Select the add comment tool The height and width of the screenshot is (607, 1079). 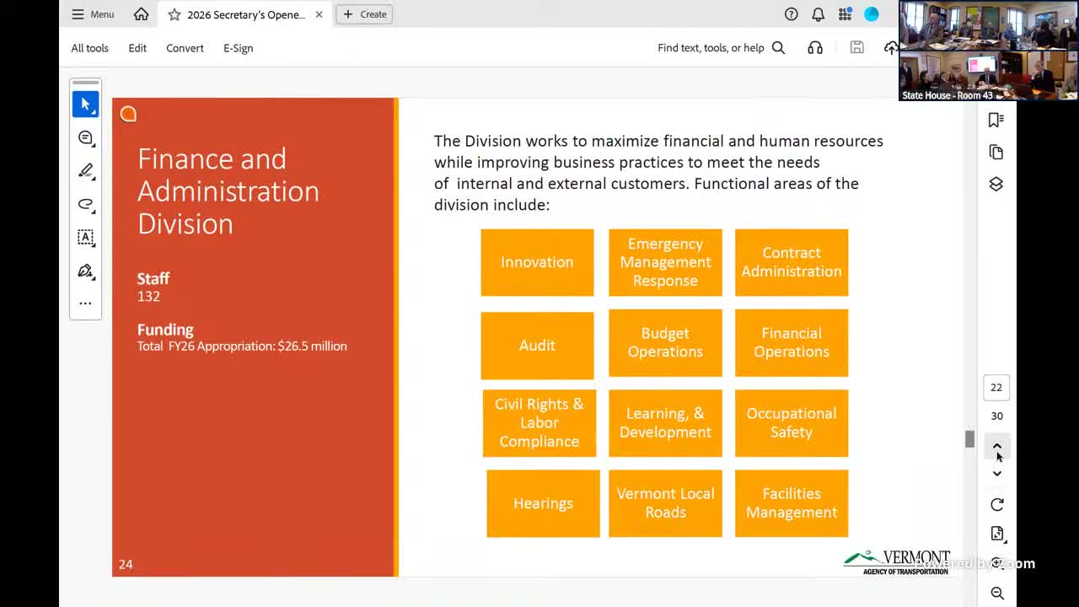coord(85,137)
